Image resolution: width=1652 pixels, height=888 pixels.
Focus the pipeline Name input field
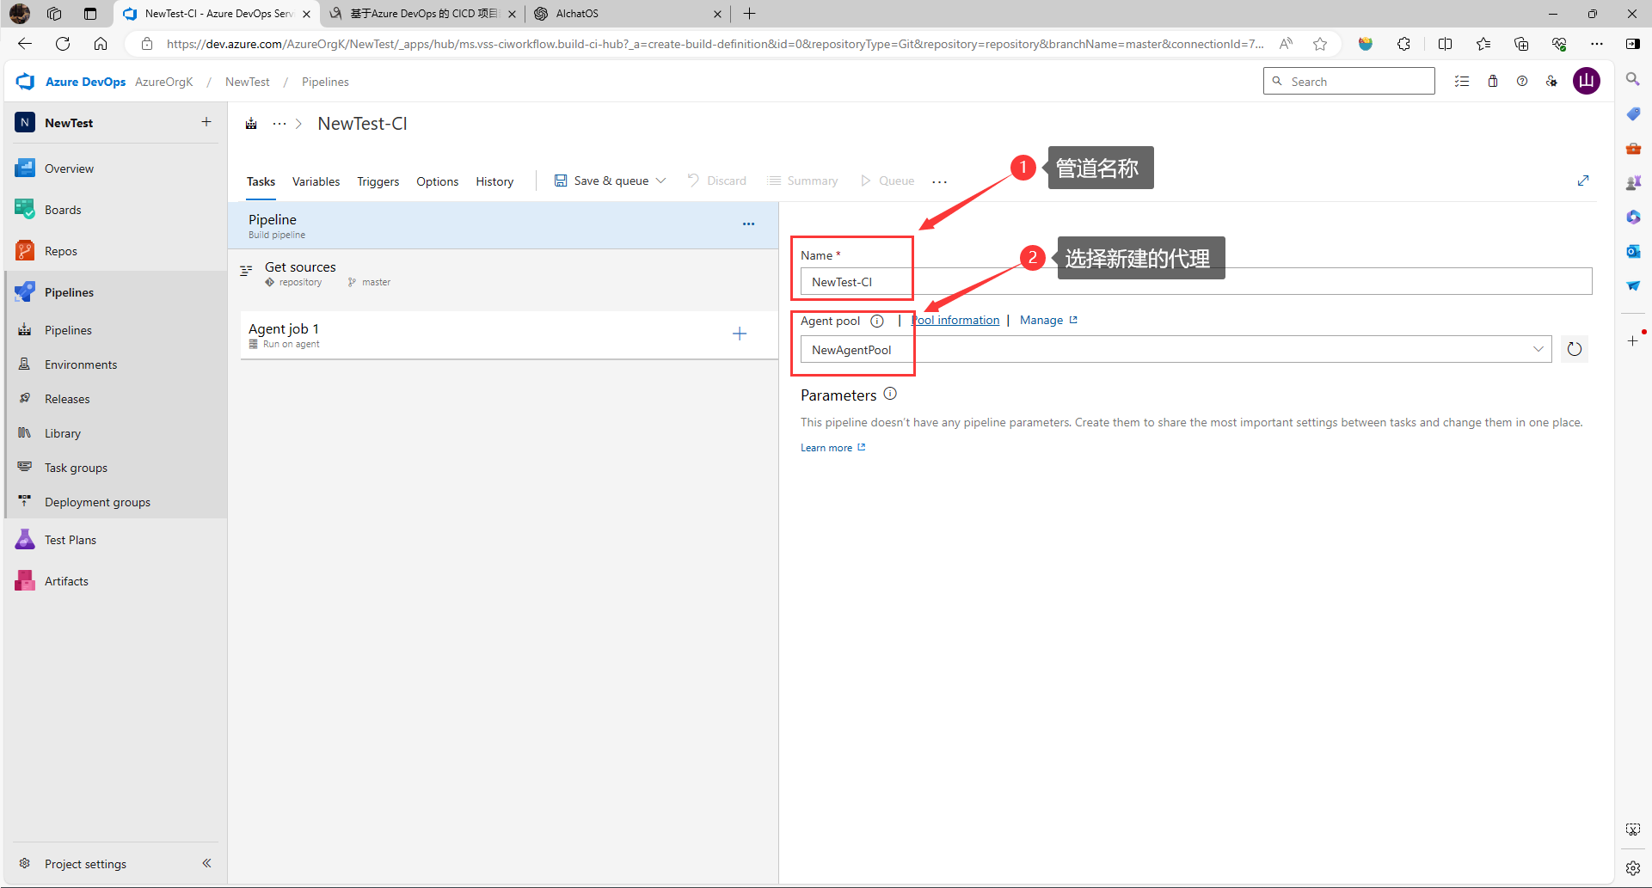1196,282
